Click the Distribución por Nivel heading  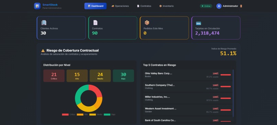click(x=57, y=65)
